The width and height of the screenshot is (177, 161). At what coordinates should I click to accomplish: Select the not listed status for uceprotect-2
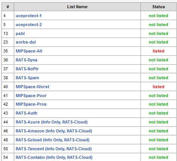(158, 25)
